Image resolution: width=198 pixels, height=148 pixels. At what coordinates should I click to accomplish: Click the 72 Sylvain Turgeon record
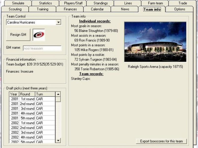(95, 59)
